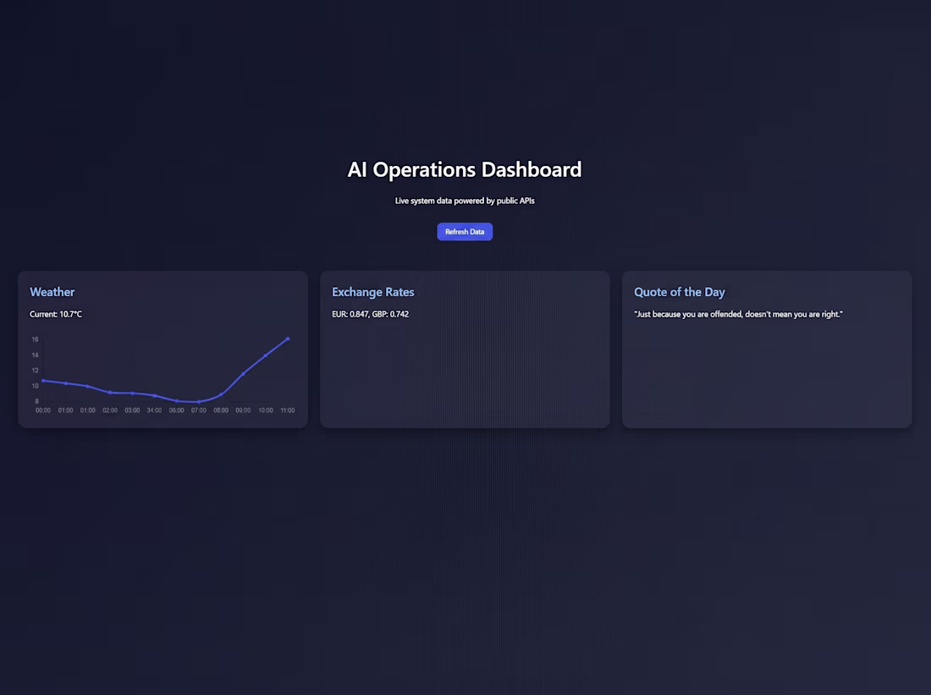Click the chart data point above 07:00
Screen dimensions: 931x695
199,401
